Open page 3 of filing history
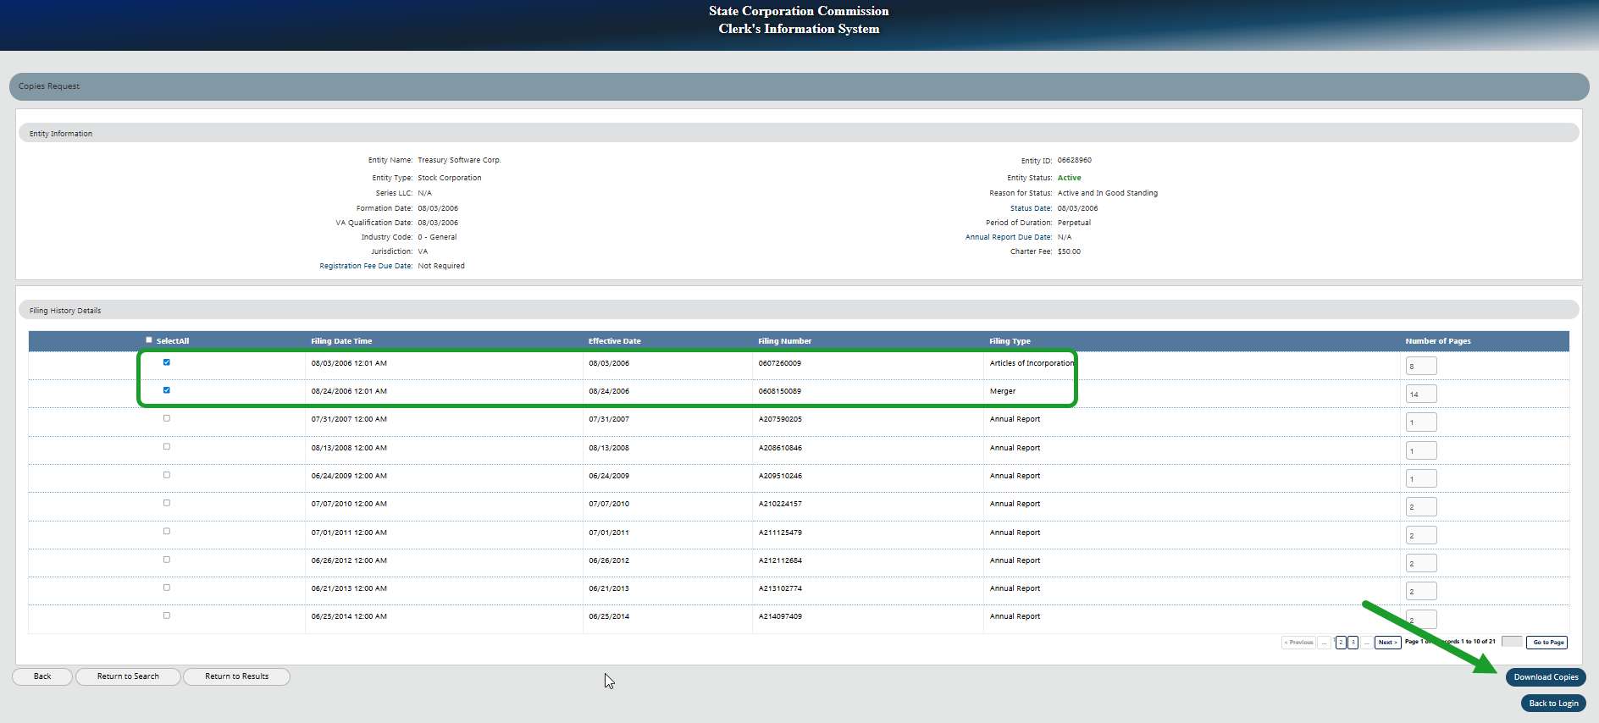 coord(1353,643)
